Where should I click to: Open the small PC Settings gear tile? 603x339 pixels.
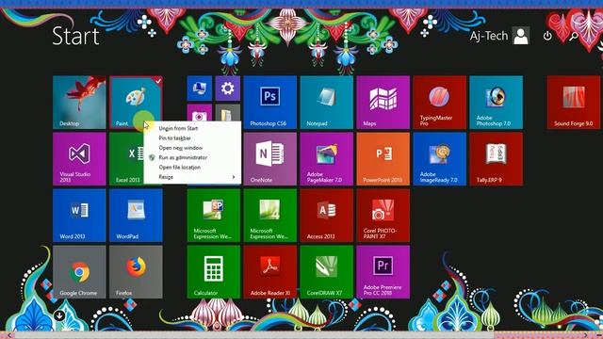228,89
